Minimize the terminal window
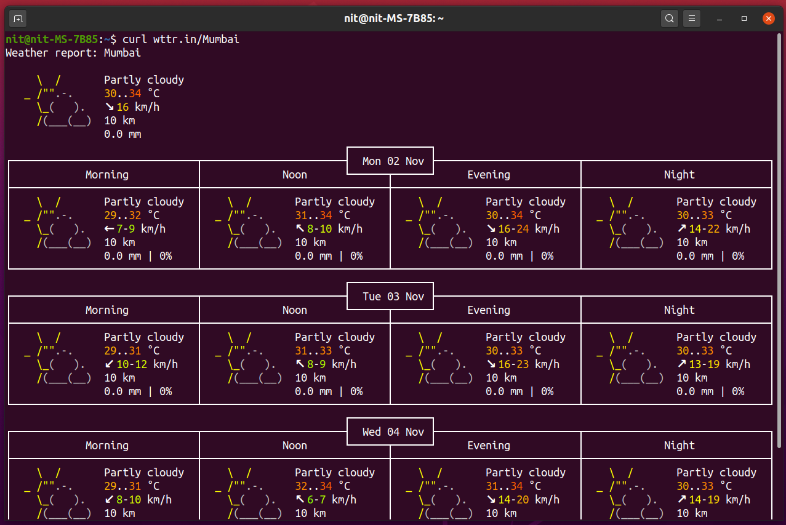The width and height of the screenshot is (786, 525). tap(720, 18)
